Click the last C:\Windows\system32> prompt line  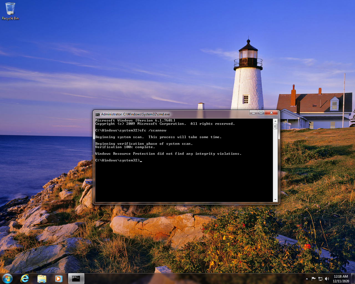coord(118,160)
